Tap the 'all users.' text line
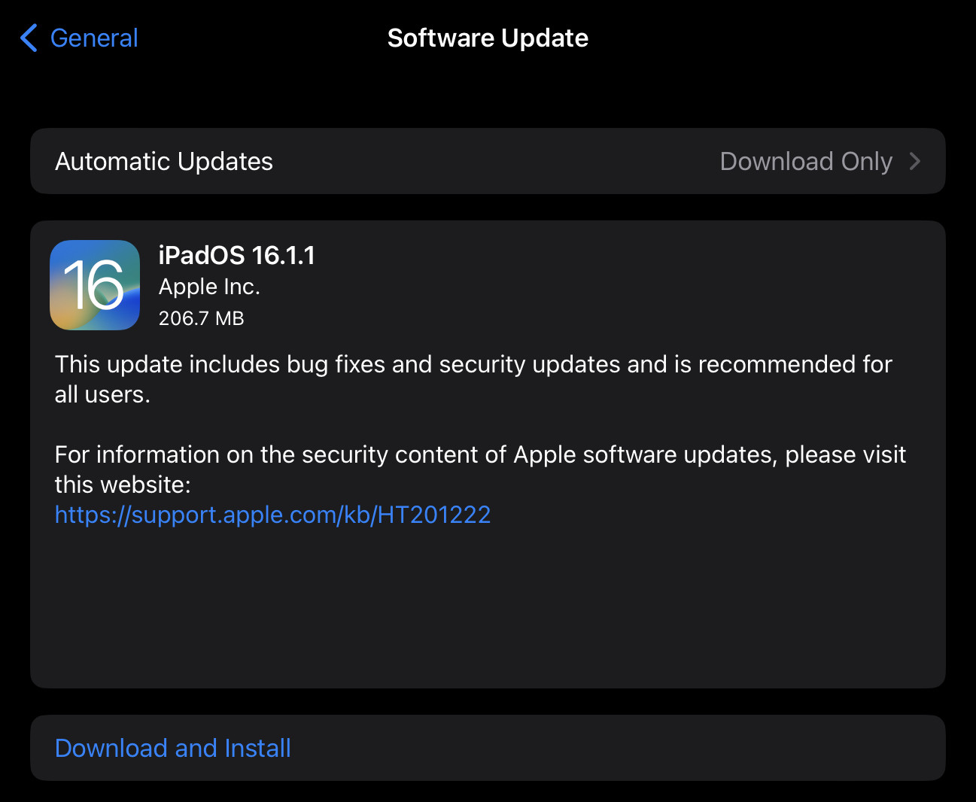Screen dimensions: 976x802 coord(102,394)
